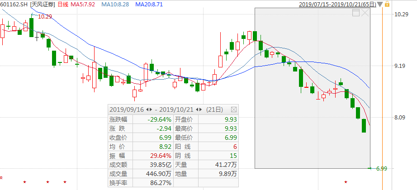
Task: Click the 2019/09/16 start date
Action: [127, 109]
